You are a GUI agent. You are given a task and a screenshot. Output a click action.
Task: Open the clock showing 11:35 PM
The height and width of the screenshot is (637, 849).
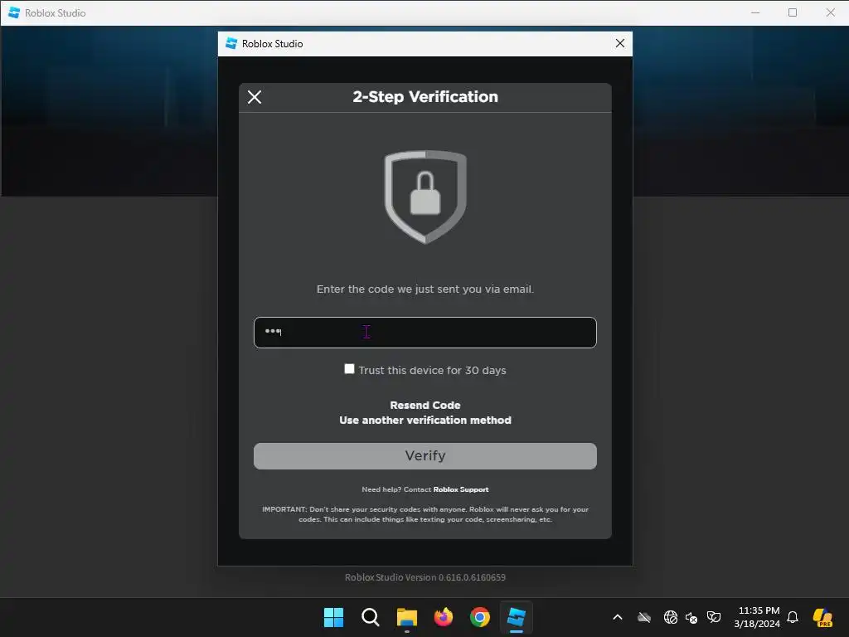pos(757,617)
